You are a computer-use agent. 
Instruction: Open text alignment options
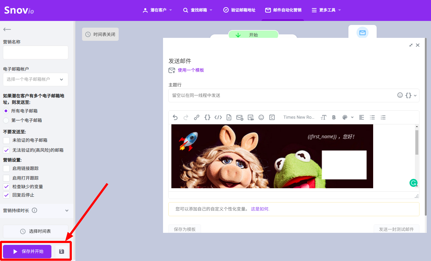pyautogui.click(x=362, y=117)
